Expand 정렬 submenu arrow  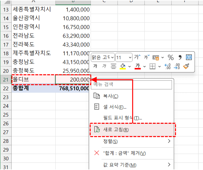click(x=169, y=141)
